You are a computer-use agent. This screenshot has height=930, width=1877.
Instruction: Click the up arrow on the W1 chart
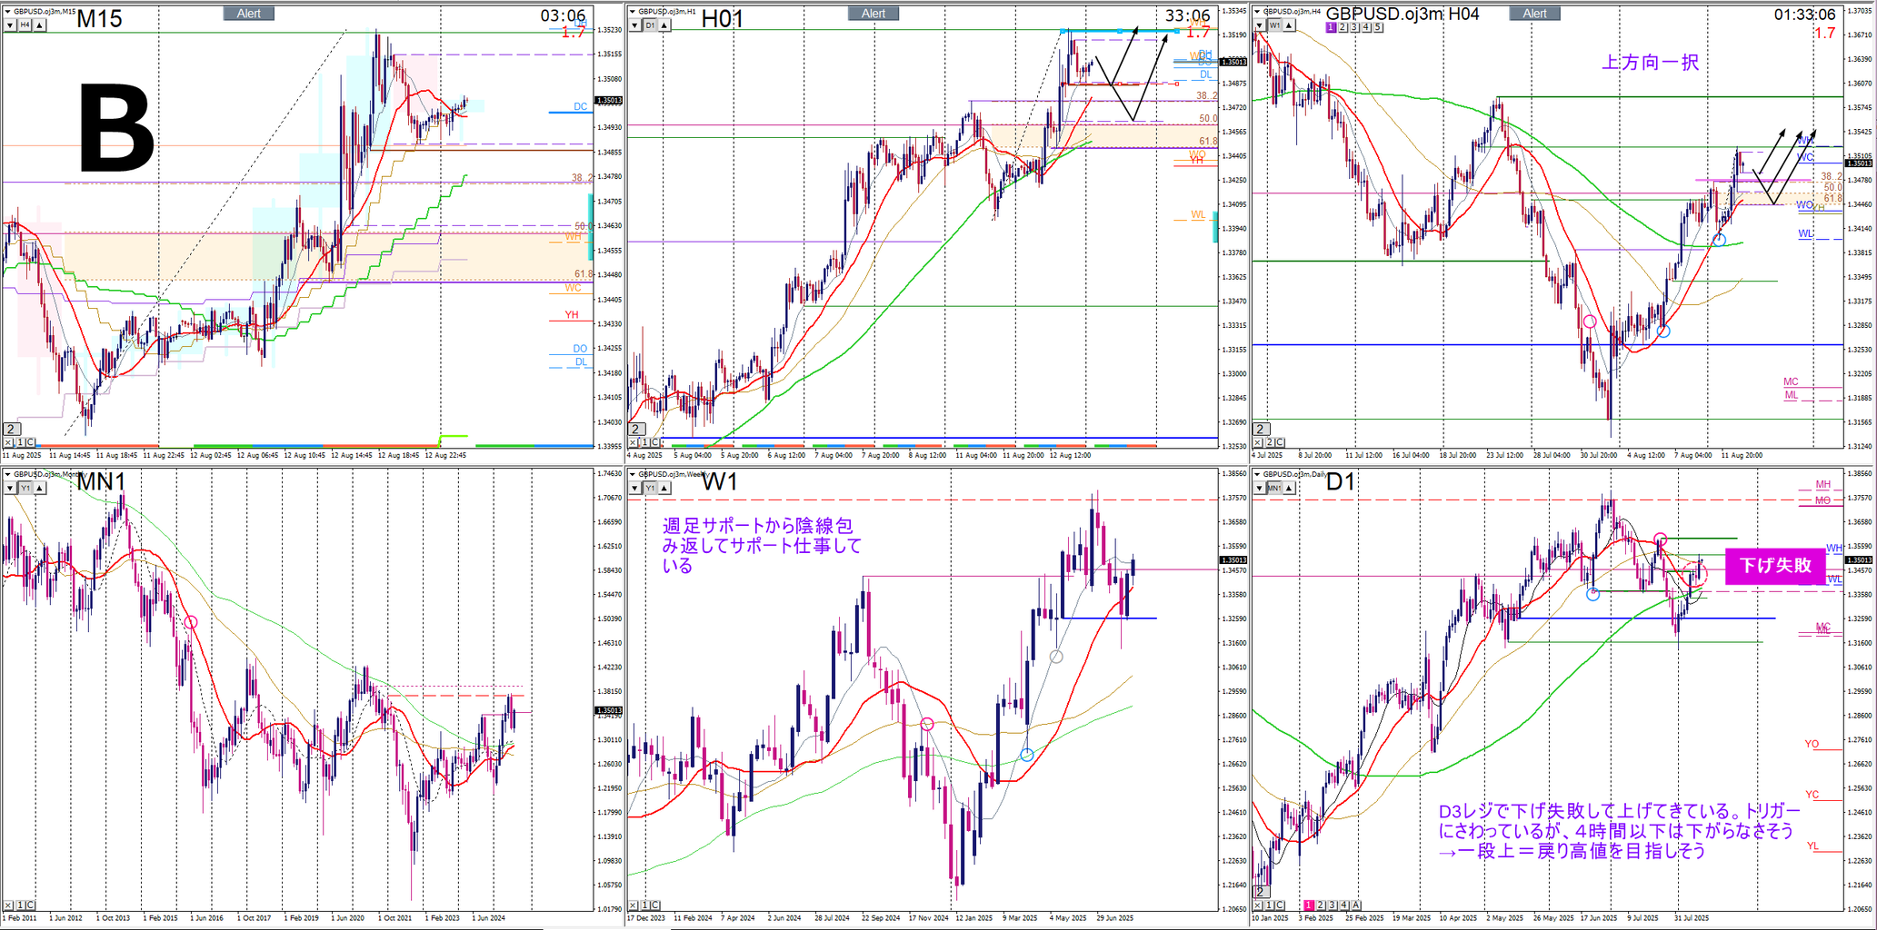coord(664,489)
